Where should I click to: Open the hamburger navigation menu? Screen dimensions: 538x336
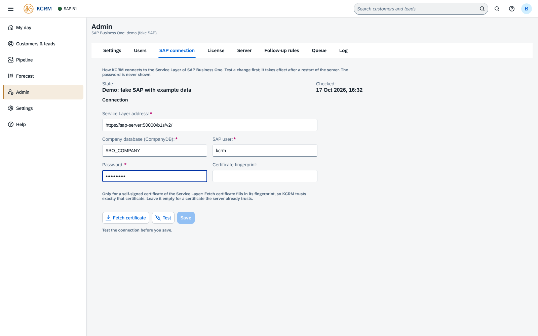pyautogui.click(x=11, y=9)
